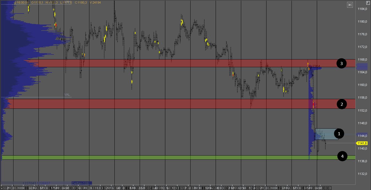Click the OHLC info line at top
Screen dimensions: 371x190
point(43,2)
